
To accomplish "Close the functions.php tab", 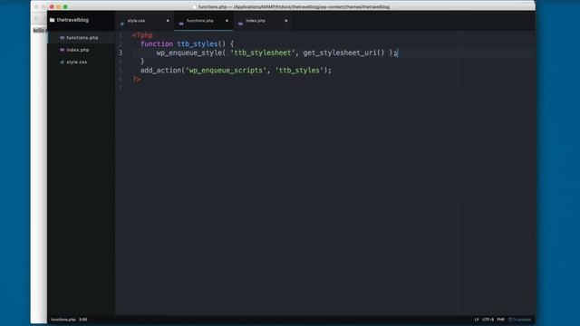I will coord(227,21).
